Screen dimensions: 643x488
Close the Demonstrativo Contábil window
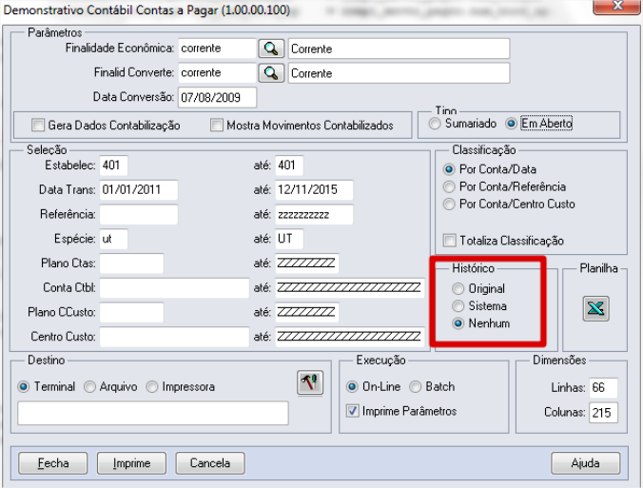click(617, 6)
